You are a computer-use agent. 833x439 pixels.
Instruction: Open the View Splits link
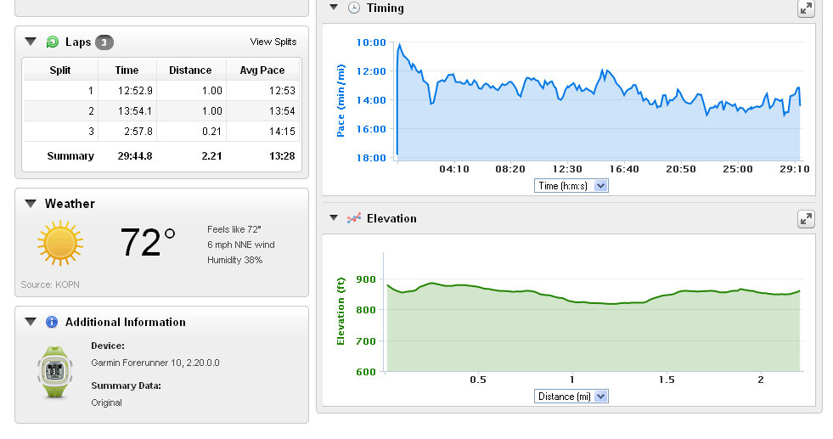click(x=273, y=42)
